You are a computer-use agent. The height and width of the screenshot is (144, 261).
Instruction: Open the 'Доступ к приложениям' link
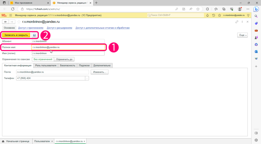pos(31,28)
